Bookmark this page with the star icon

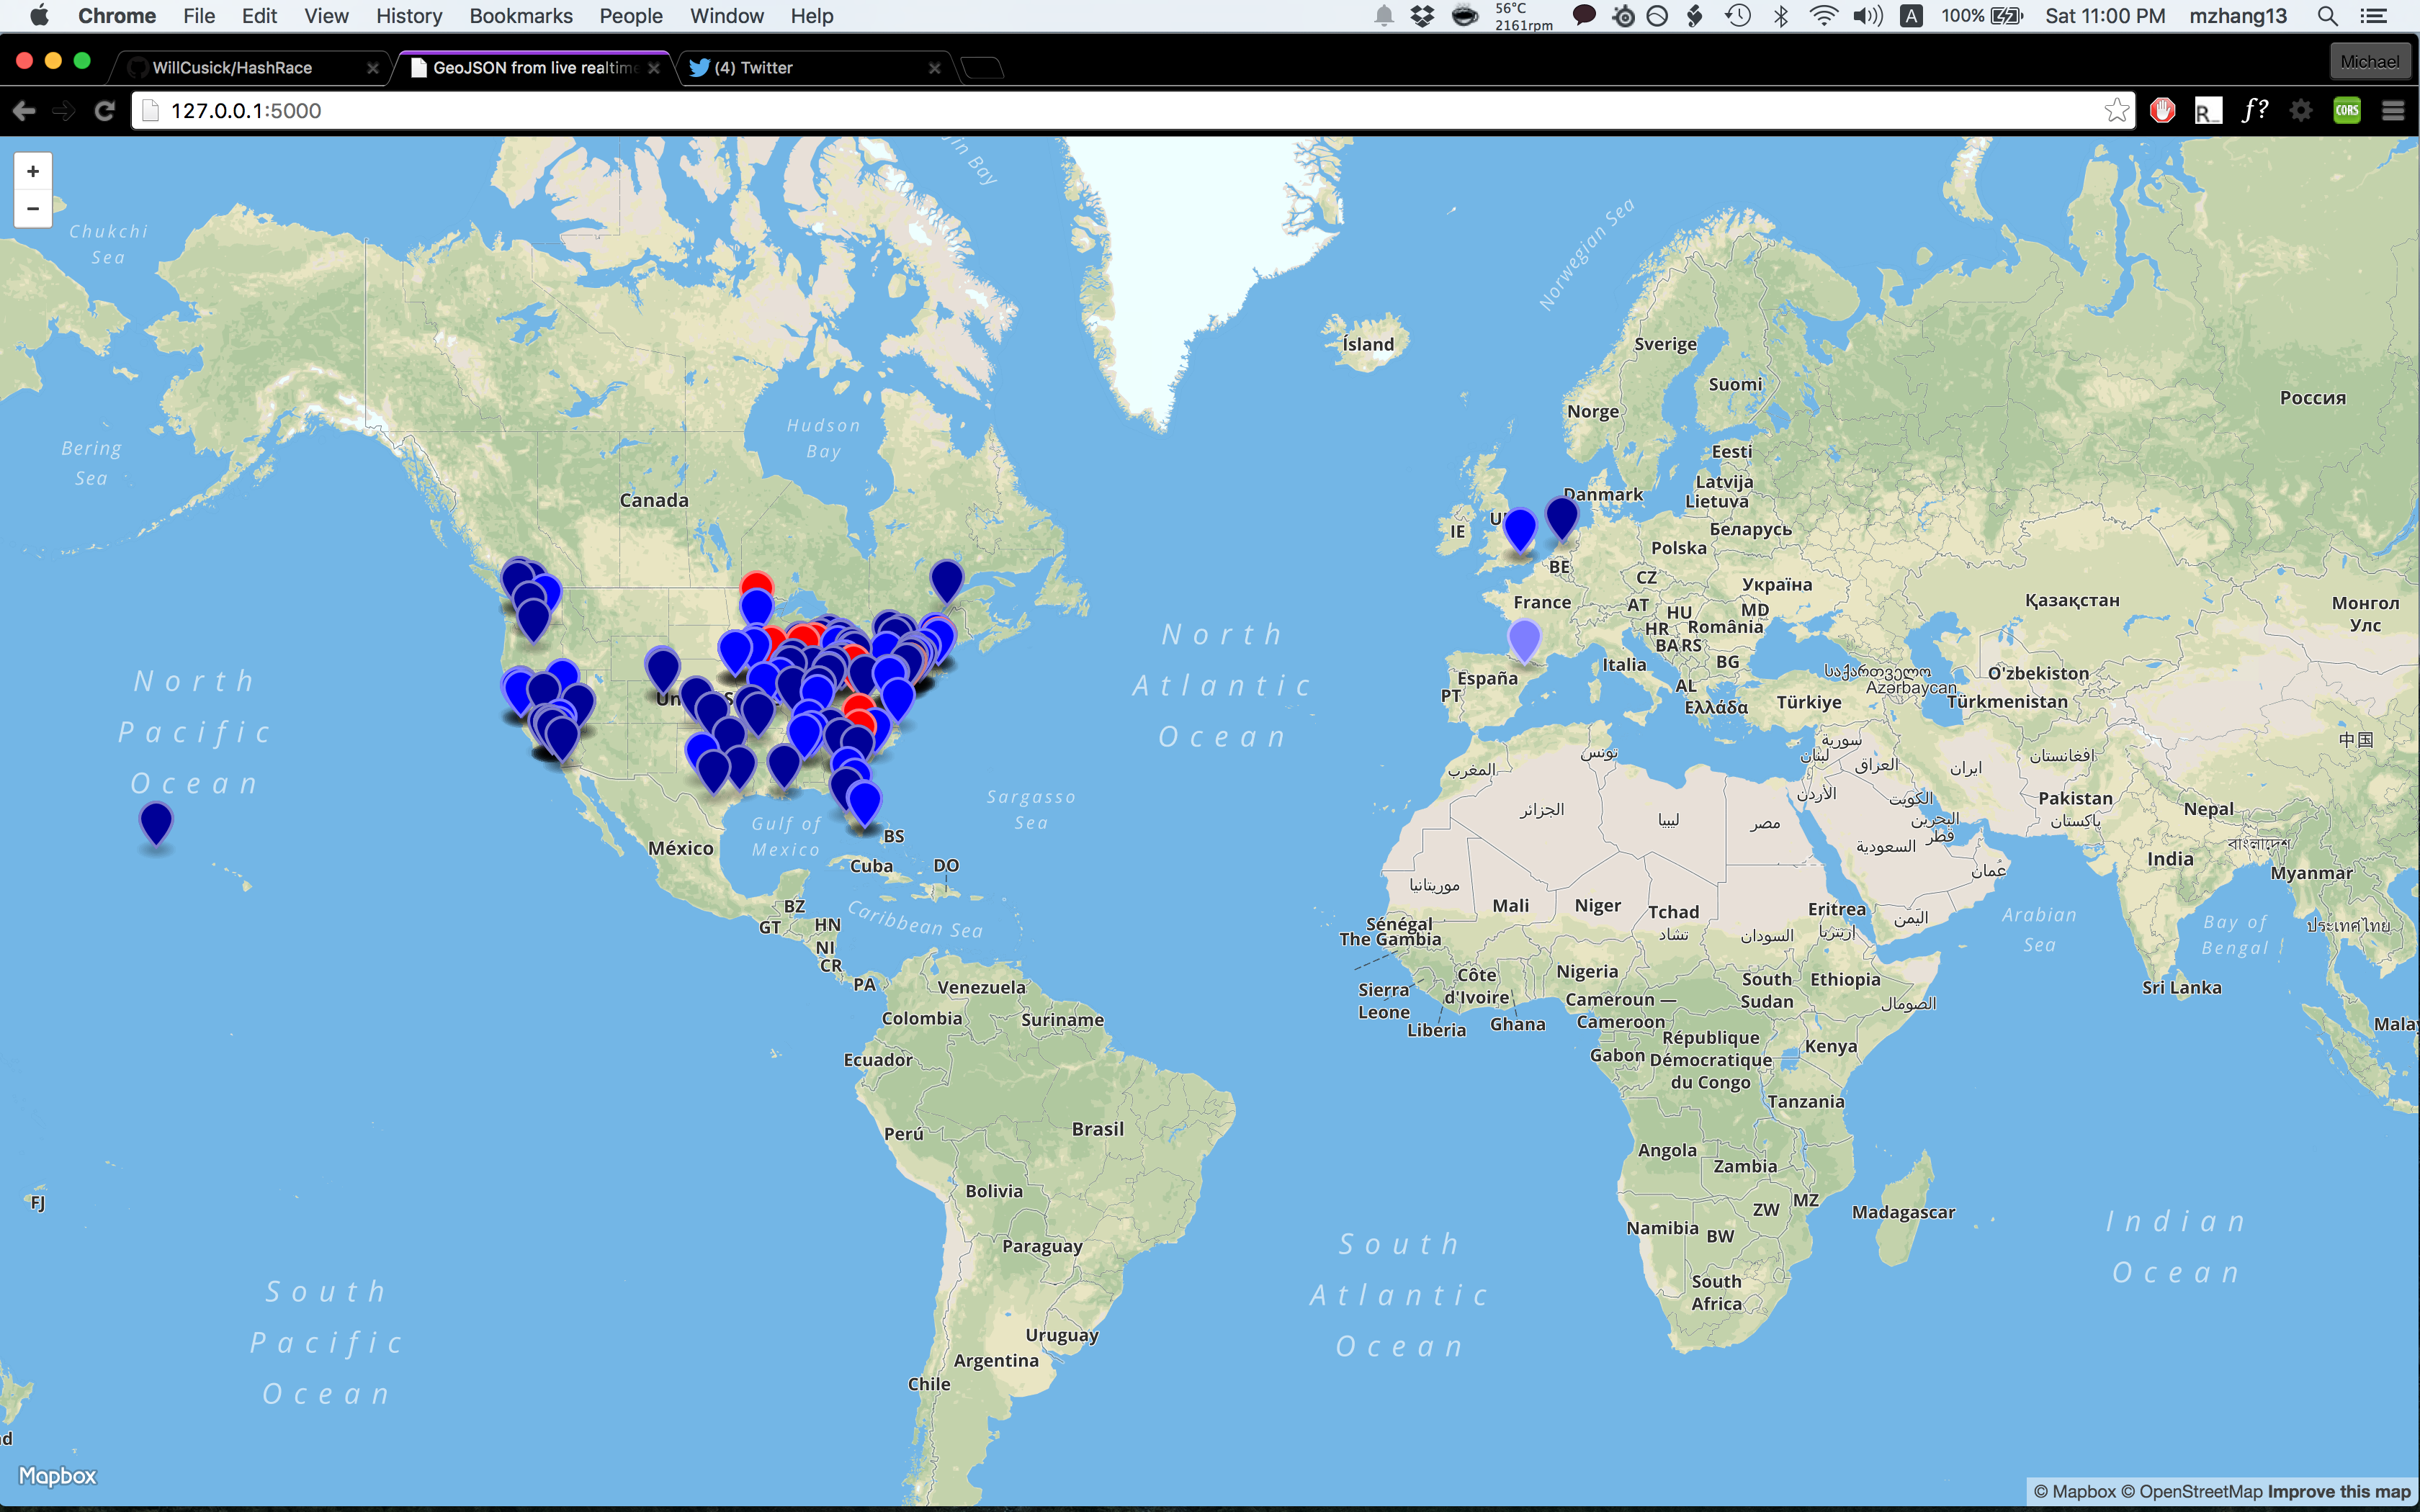tap(2115, 111)
